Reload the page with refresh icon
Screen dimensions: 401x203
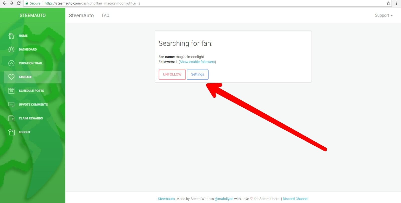(19, 3)
